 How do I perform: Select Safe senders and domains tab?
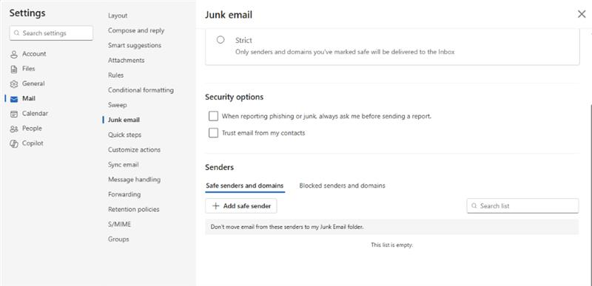(245, 185)
